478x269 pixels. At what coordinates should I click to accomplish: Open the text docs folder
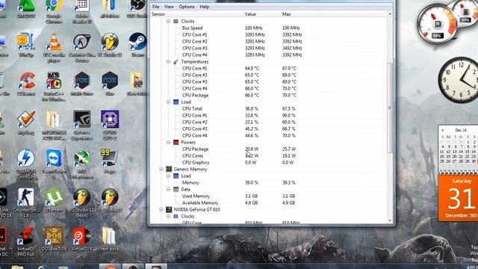tap(109, 239)
